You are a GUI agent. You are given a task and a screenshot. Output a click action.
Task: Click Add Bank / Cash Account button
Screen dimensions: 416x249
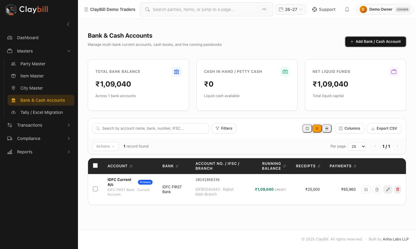coord(375,42)
